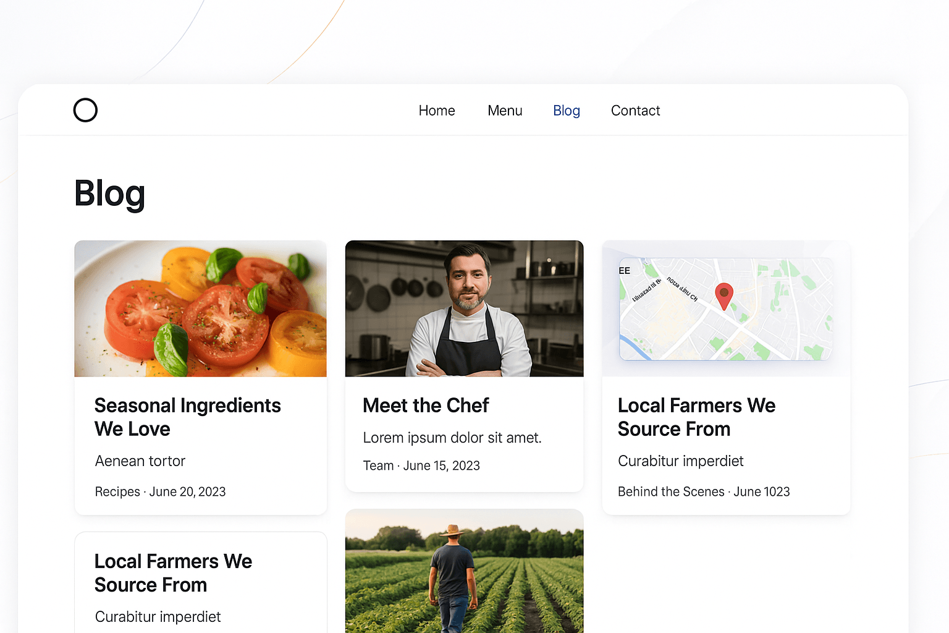Click the red map pin marker

[x=724, y=295]
